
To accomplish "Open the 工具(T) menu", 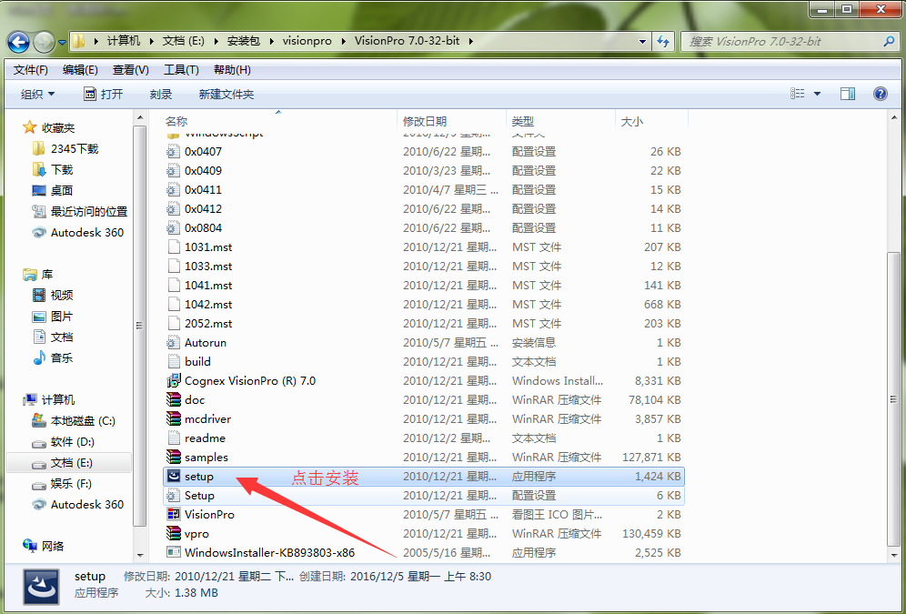I will [x=181, y=70].
